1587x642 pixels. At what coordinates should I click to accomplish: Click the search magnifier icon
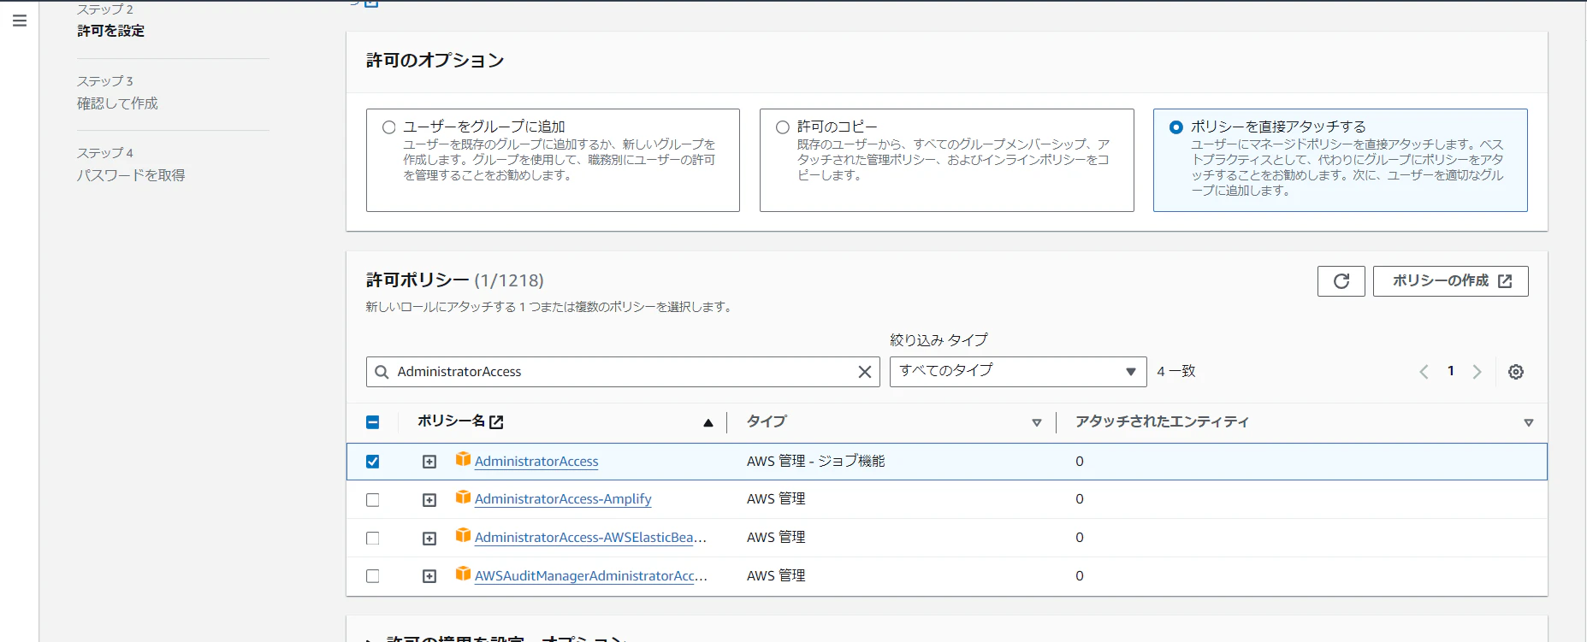382,372
